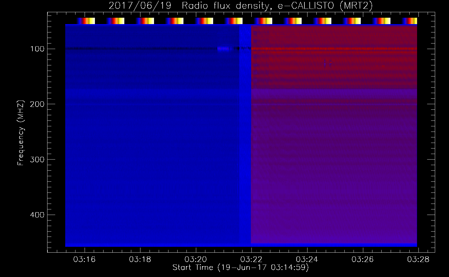The height and width of the screenshot is (277, 449).
Task: Click the Start Time axis label
Action: [241, 268]
